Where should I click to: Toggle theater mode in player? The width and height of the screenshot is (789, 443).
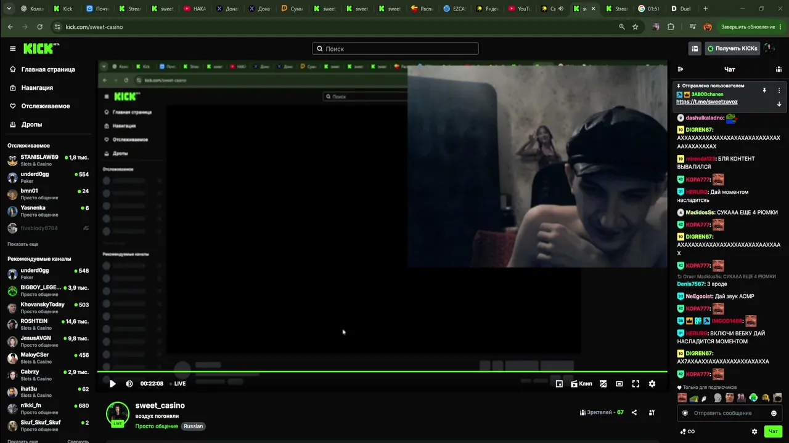click(x=619, y=384)
